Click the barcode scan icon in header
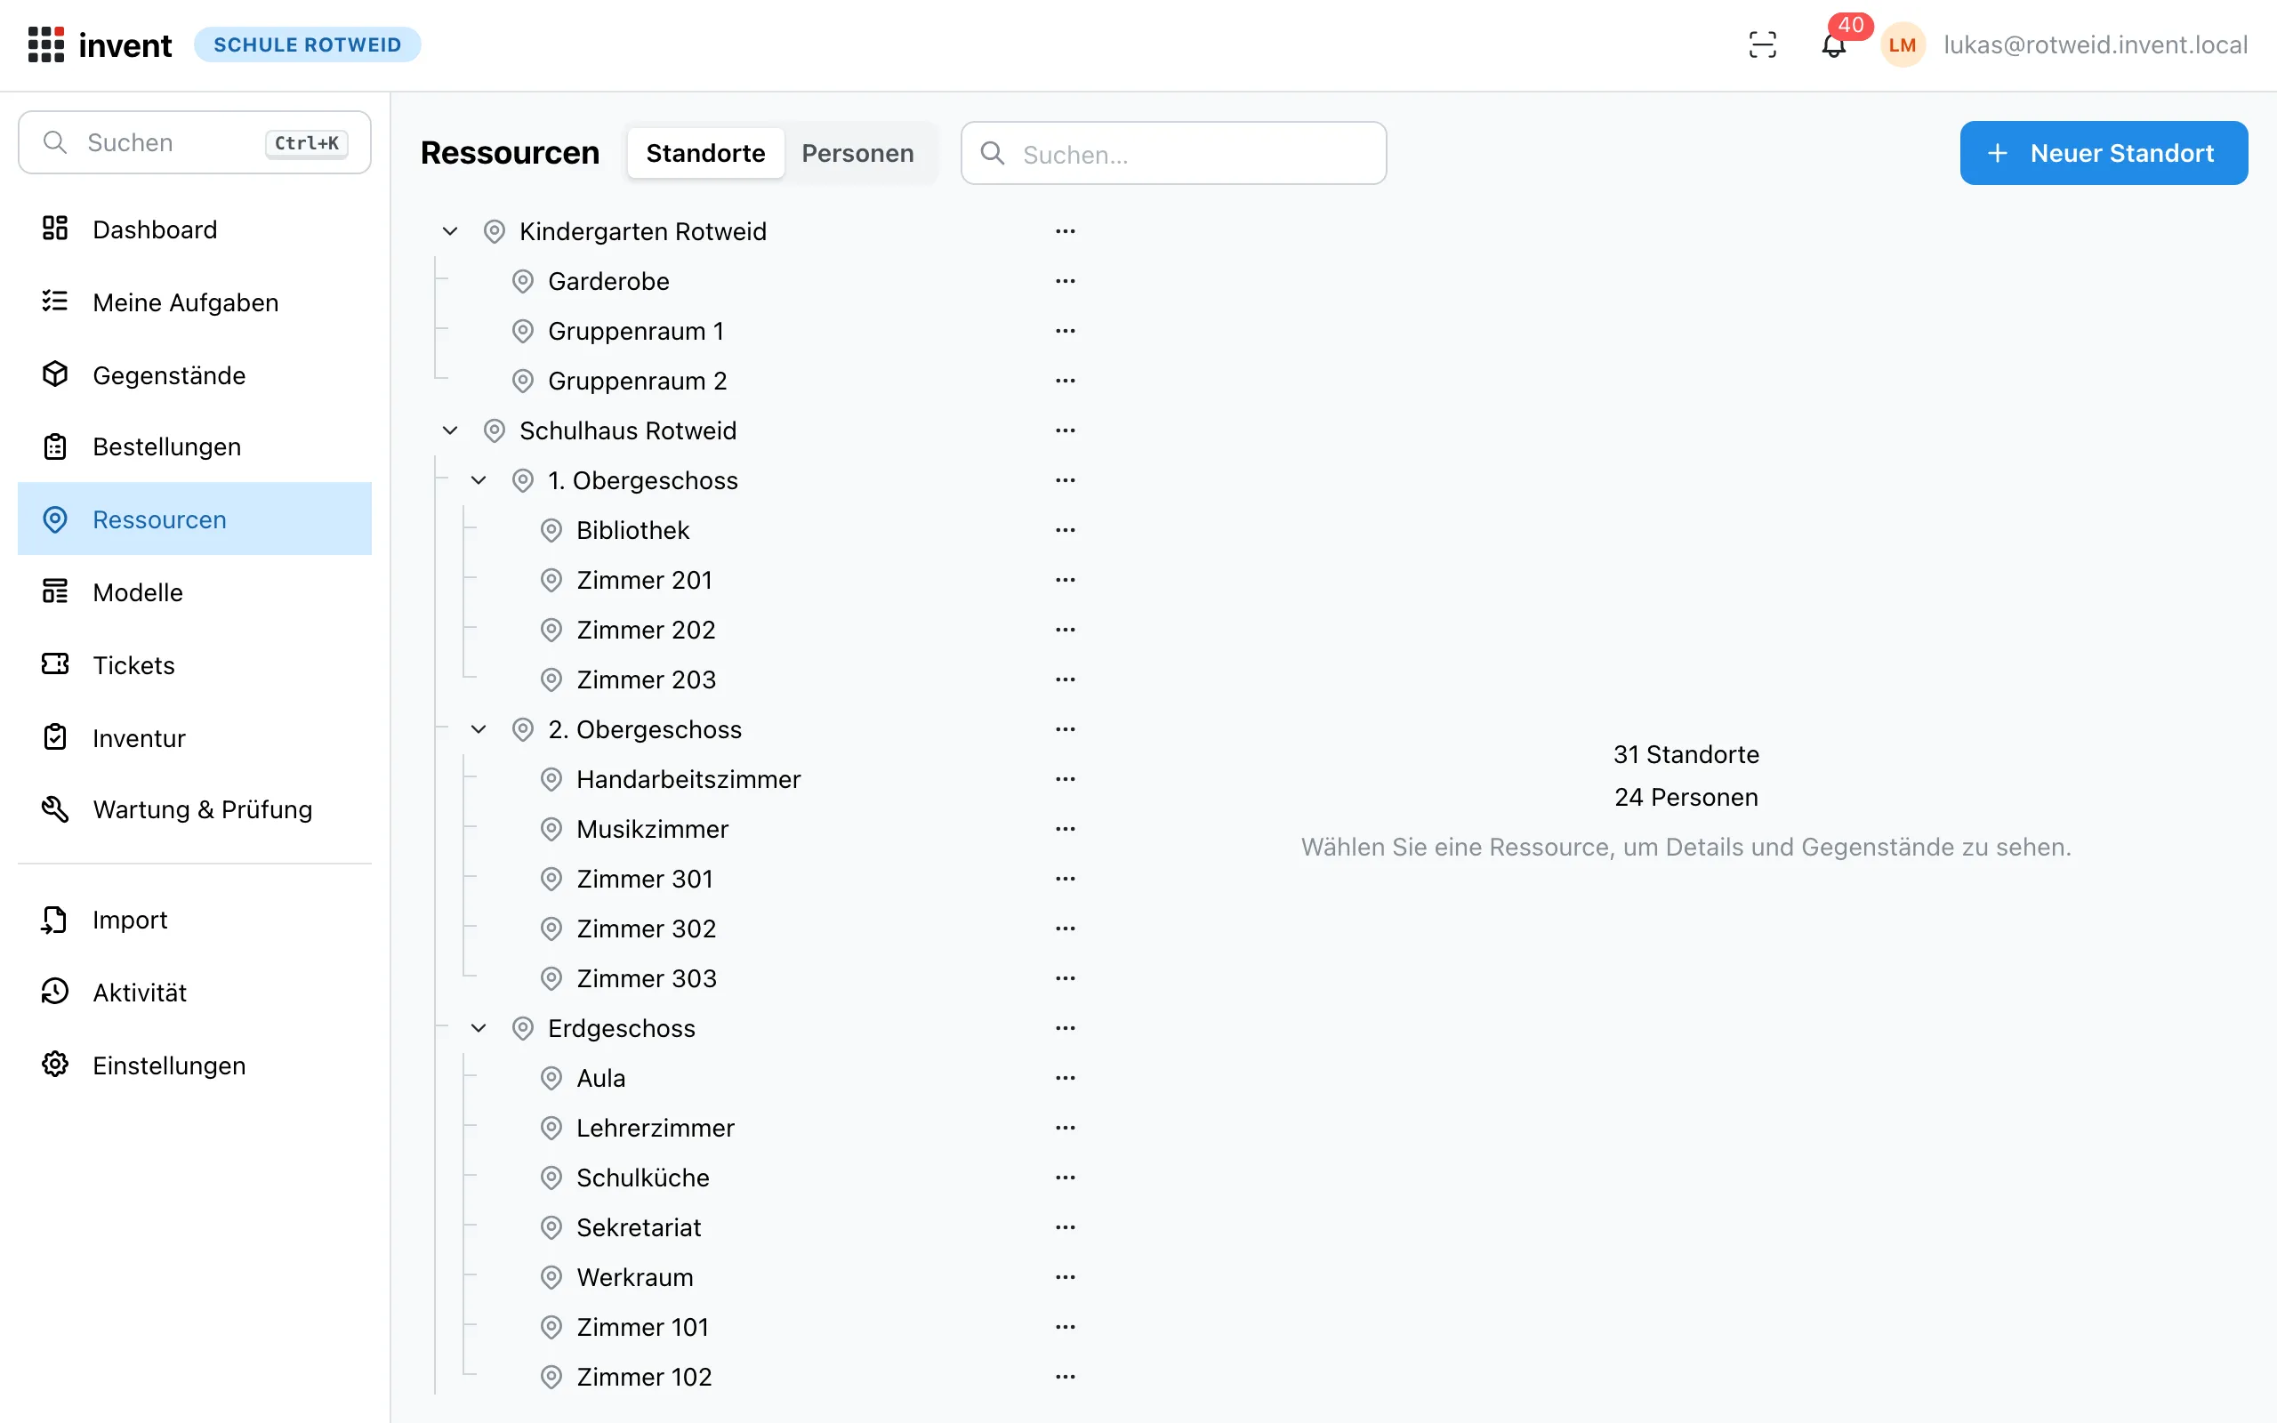 [1762, 45]
